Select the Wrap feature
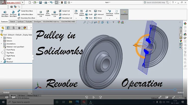188x105 pixels. click(x=98, y=11)
